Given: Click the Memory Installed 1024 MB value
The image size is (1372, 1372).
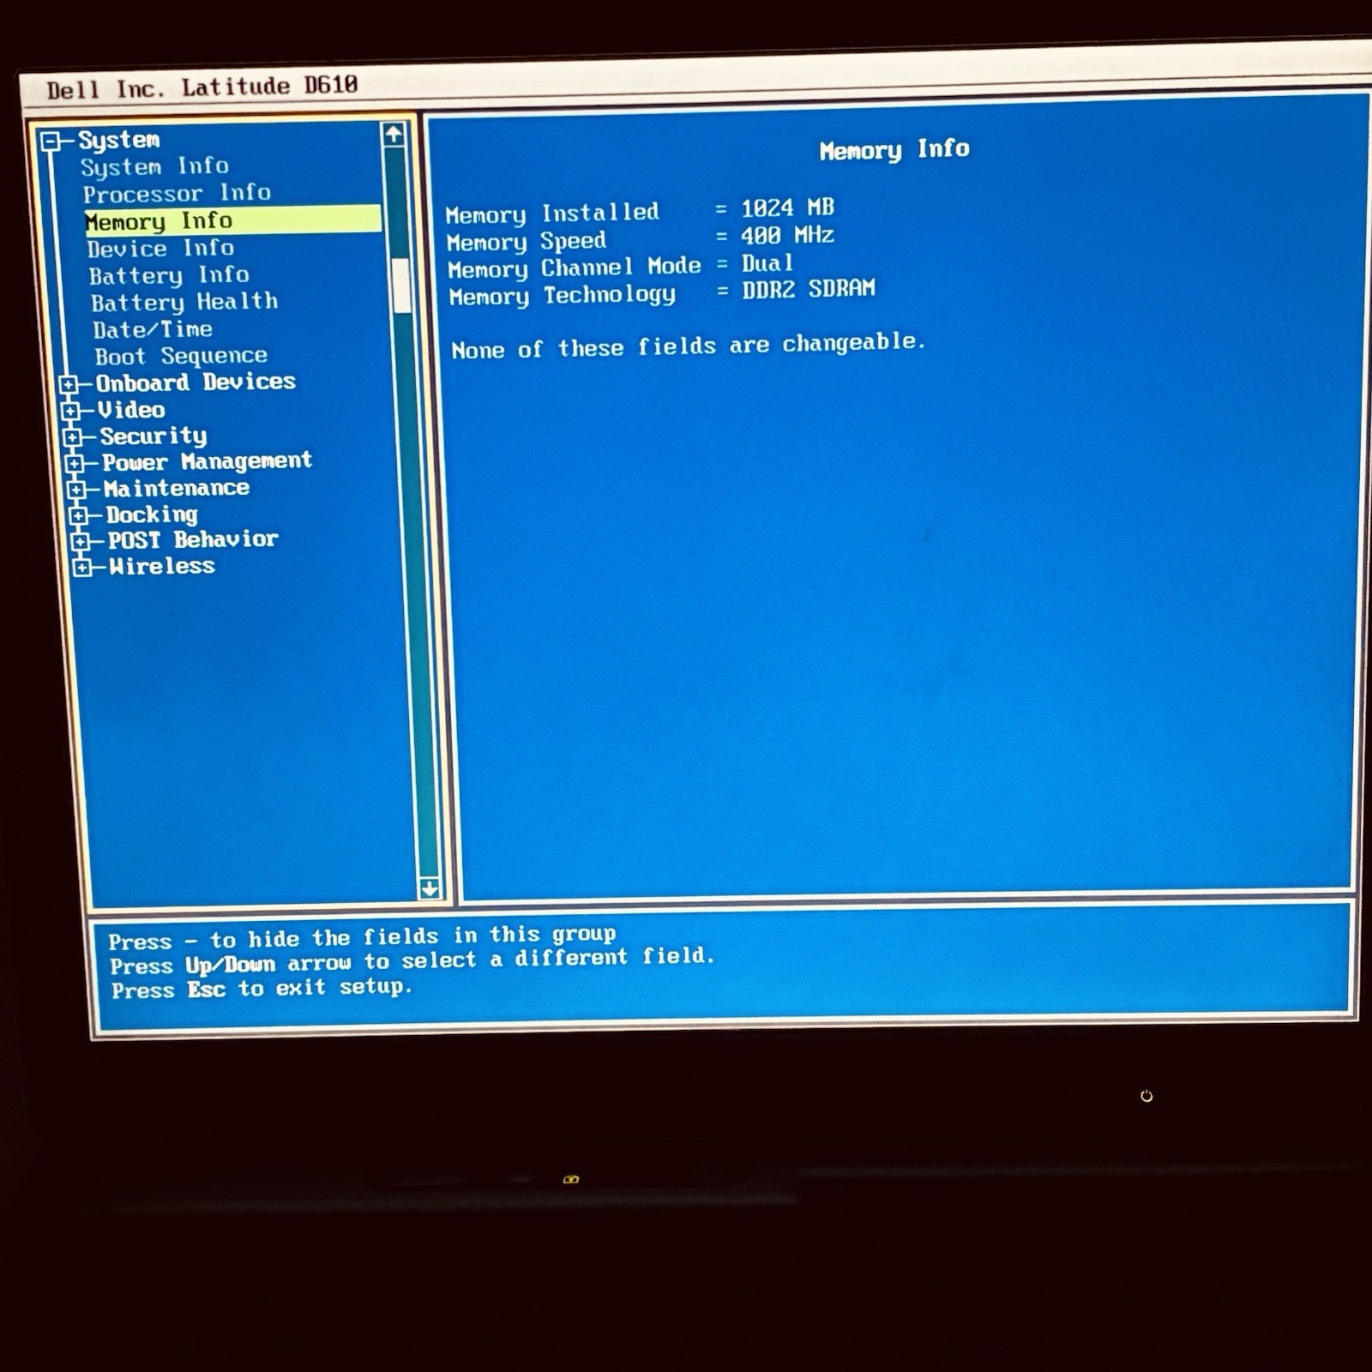Looking at the screenshot, I should (x=787, y=208).
